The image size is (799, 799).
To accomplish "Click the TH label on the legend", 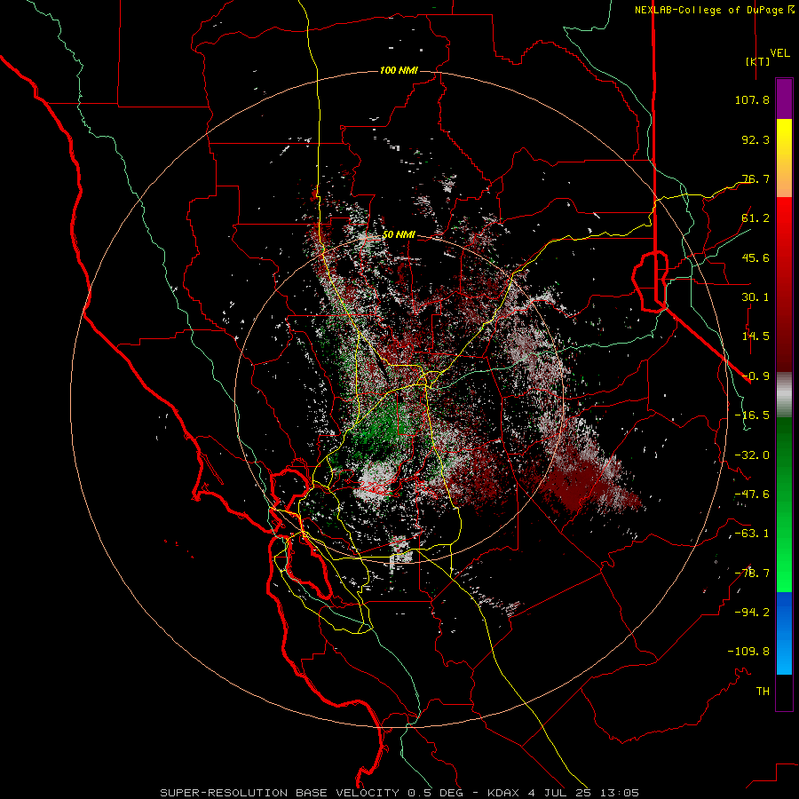I will tap(763, 692).
